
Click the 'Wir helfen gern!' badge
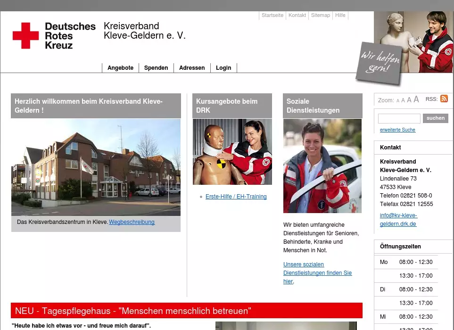coord(380,64)
